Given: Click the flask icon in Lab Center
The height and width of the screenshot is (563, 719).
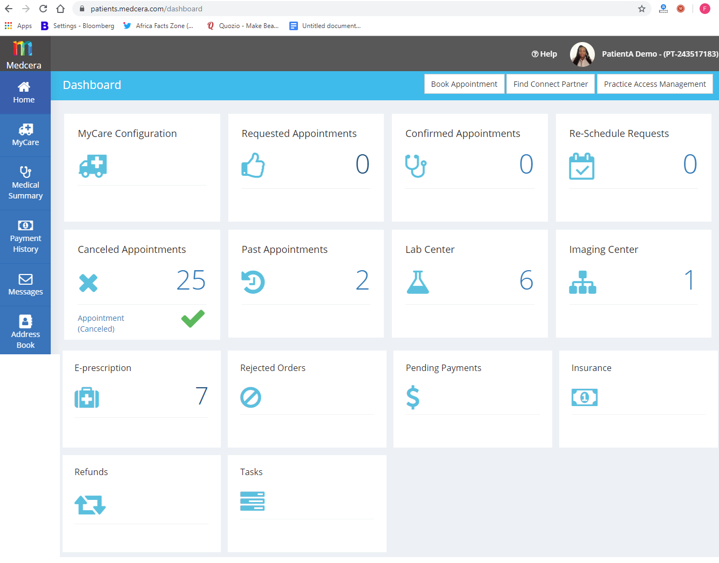Looking at the screenshot, I should [417, 282].
